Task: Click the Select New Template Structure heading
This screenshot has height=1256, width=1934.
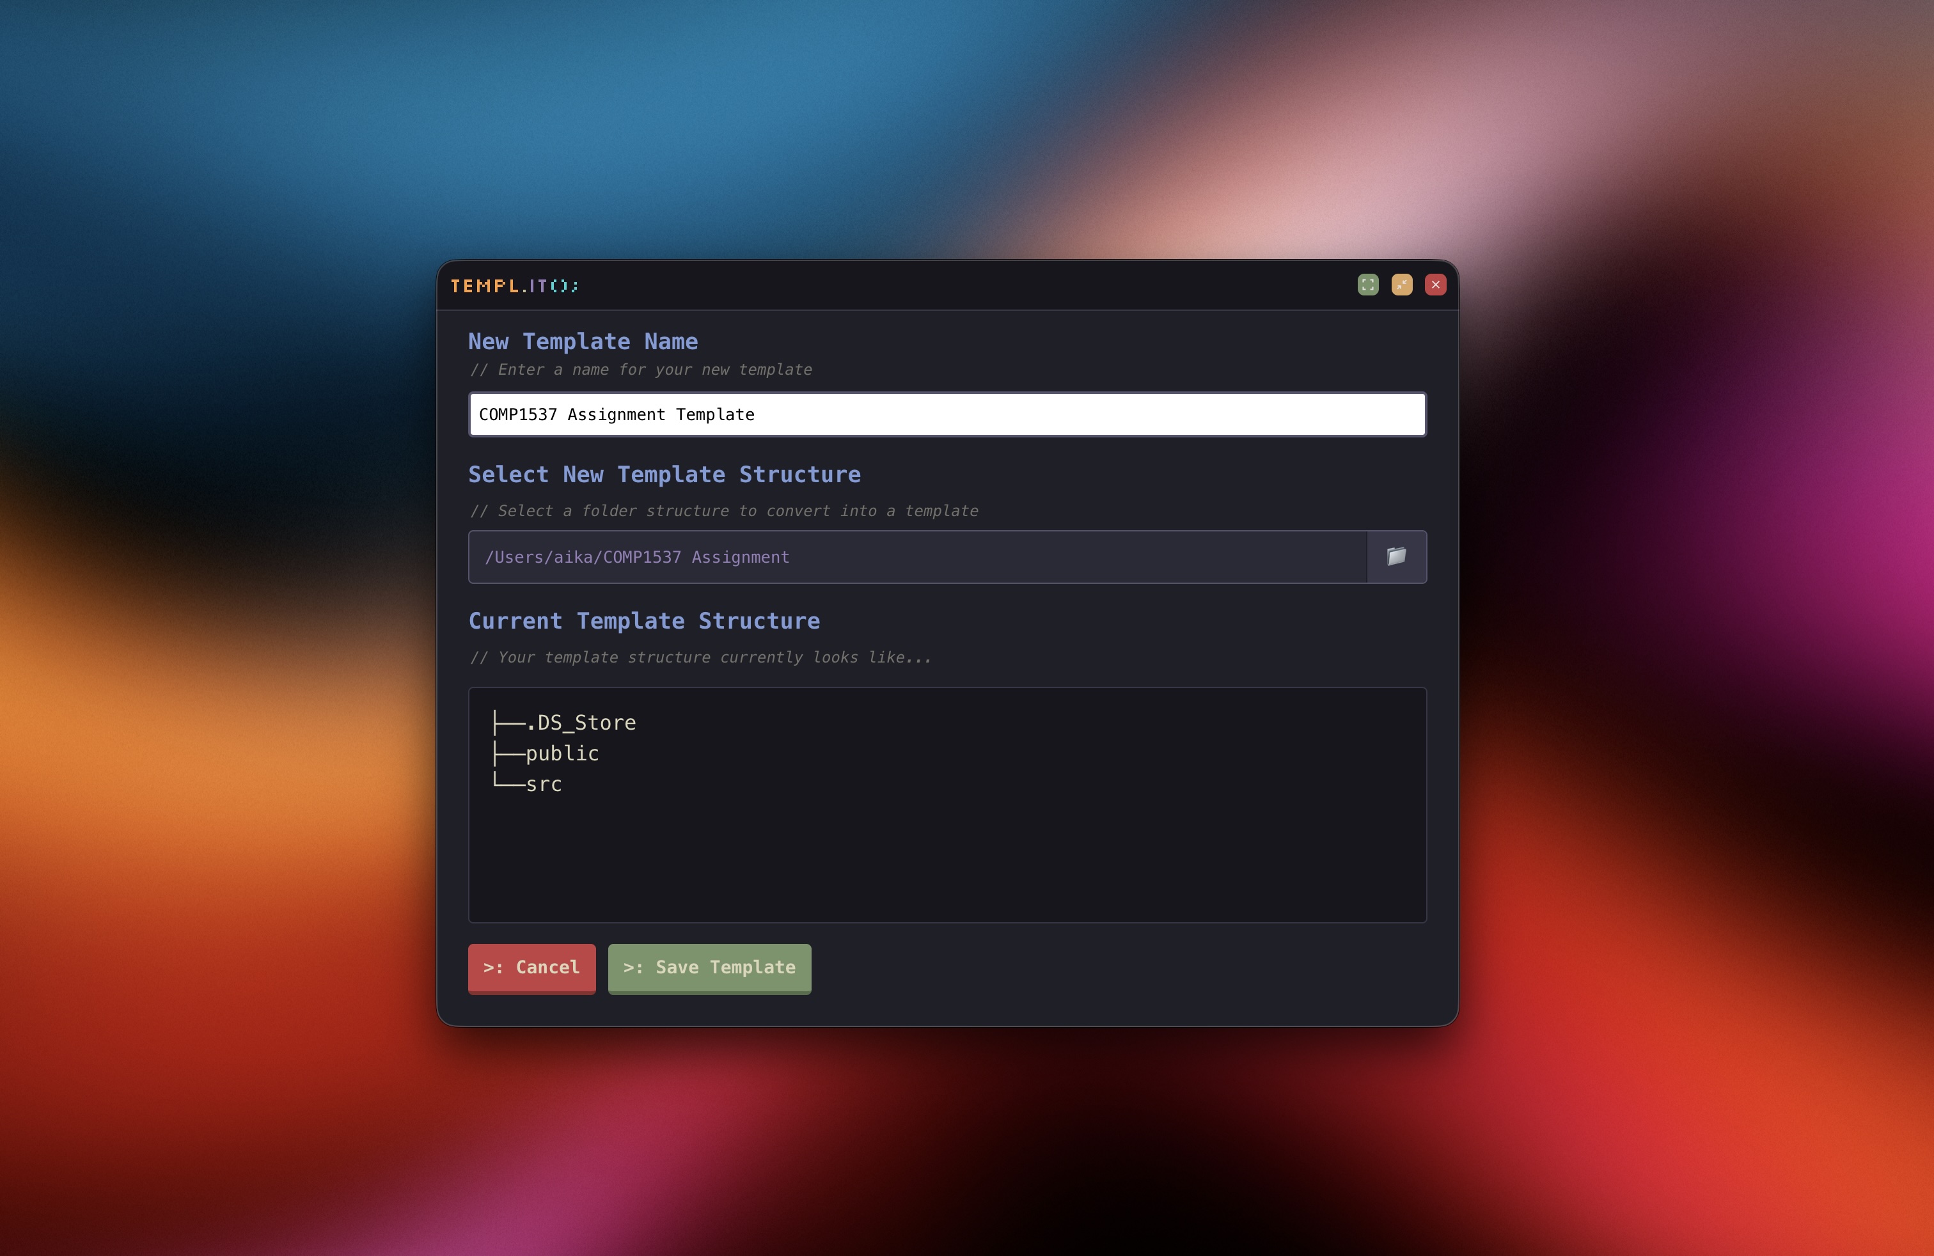Action: [x=664, y=475]
